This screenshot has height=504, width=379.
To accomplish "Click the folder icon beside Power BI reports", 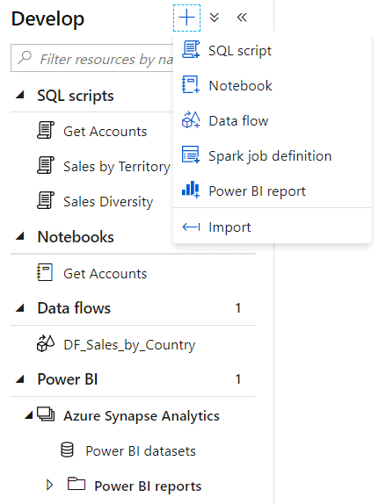I will 77,484.
